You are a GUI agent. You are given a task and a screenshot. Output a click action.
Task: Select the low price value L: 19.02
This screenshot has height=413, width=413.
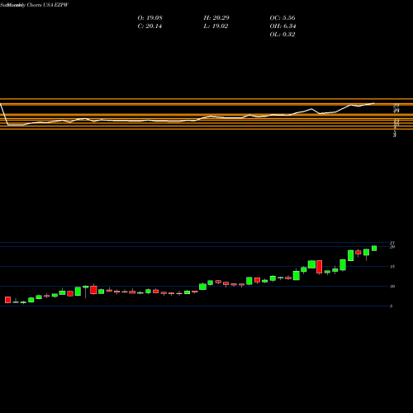click(216, 26)
